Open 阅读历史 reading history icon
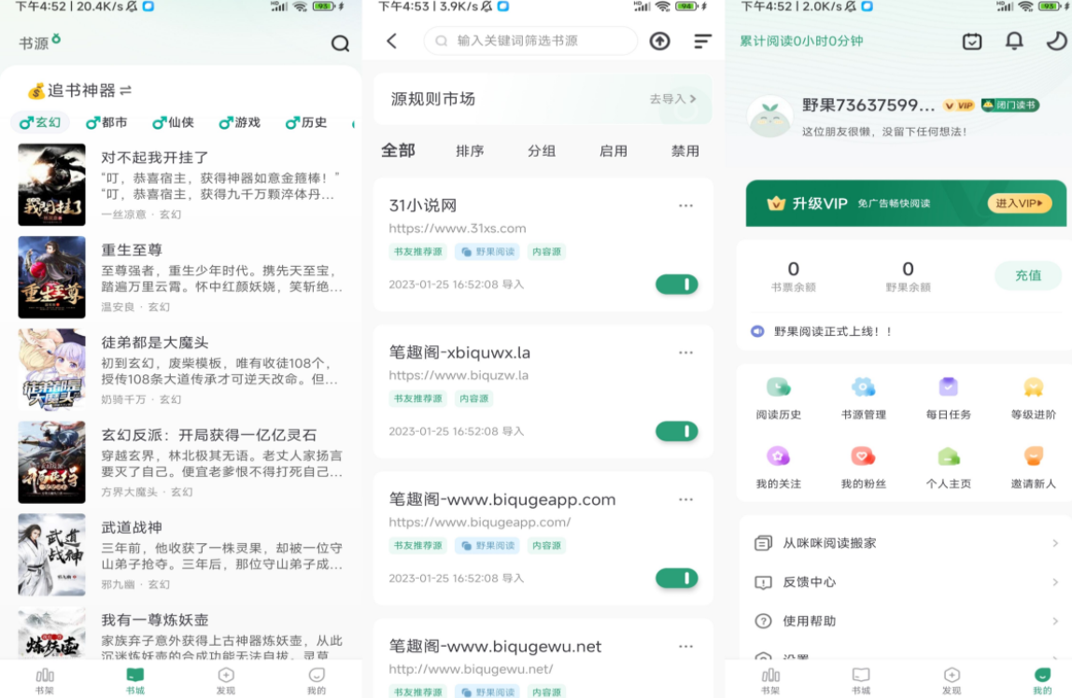The width and height of the screenshot is (1072, 698). pyautogui.click(x=779, y=392)
